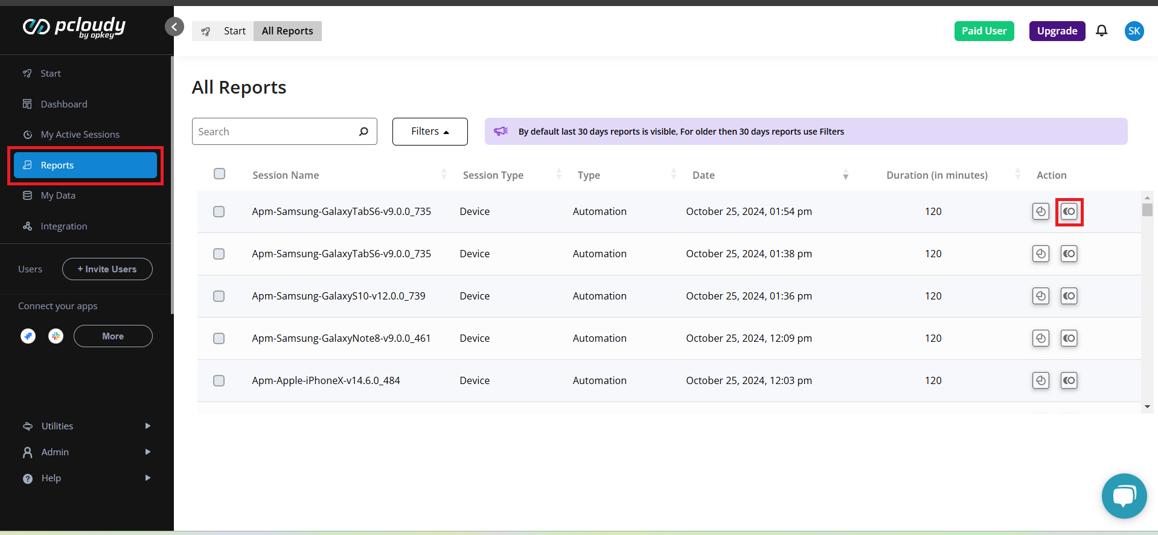Open the live chat bubble
Viewport: 1158px width, 535px height.
[x=1124, y=496]
